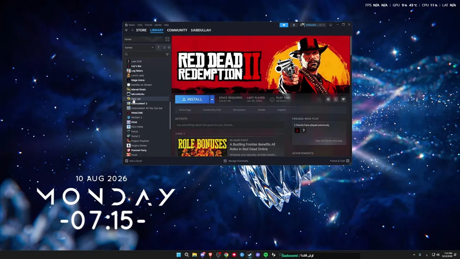
Task: Add game to favorites with heart icon
Action: click(x=343, y=99)
